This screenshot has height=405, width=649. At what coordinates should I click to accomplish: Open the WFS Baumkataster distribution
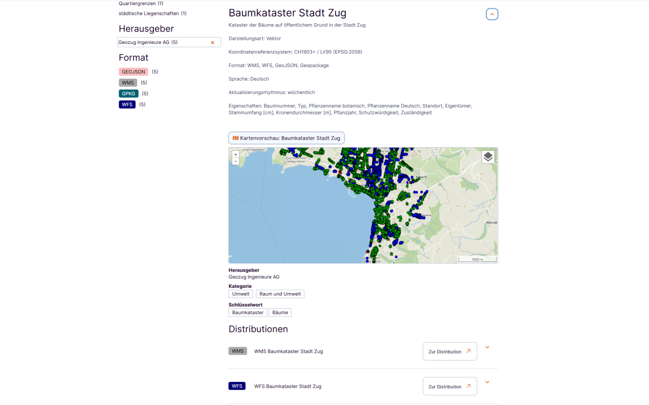point(450,386)
